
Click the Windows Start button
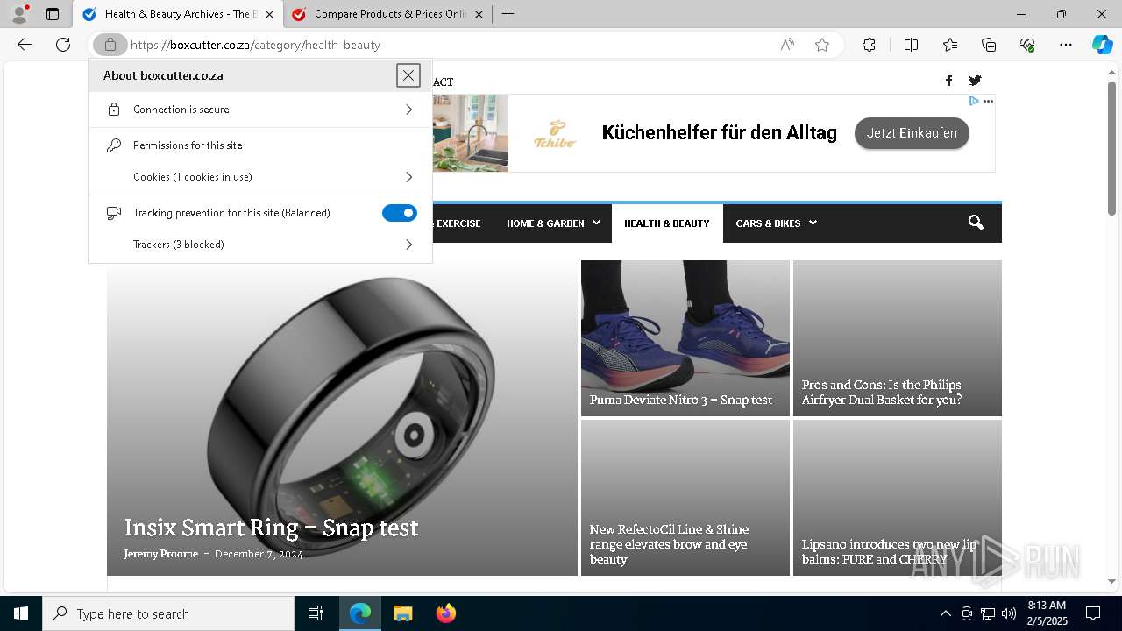(x=21, y=613)
